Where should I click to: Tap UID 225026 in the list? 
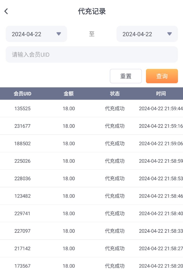coord(23,161)
